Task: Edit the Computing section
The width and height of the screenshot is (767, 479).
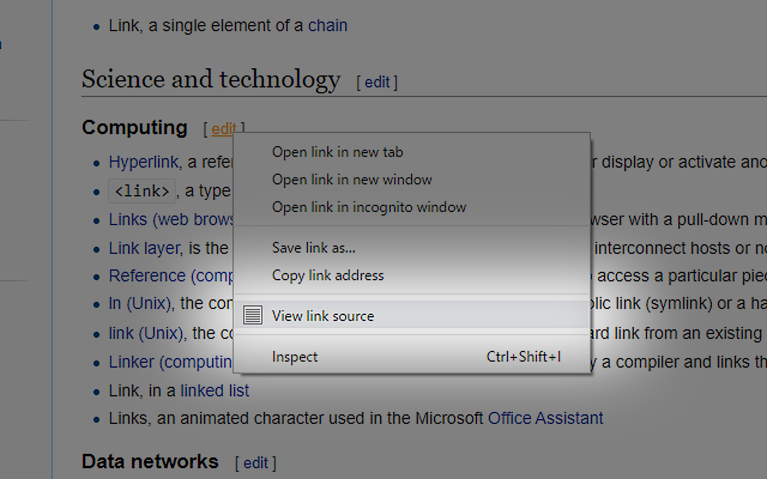Action: click(x=222, y=129)
